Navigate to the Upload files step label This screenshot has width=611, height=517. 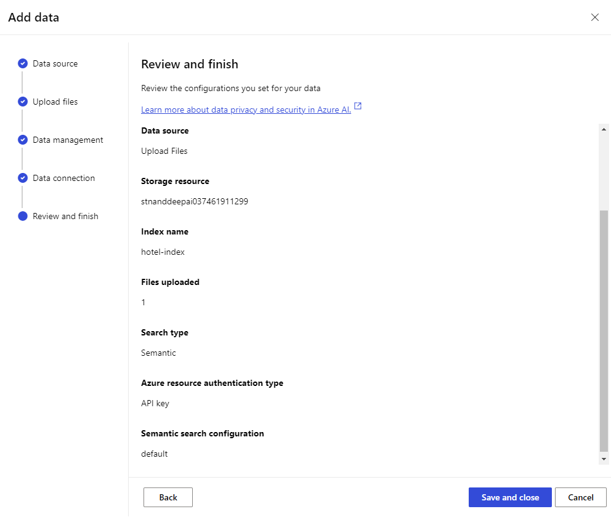pos(55,102)
